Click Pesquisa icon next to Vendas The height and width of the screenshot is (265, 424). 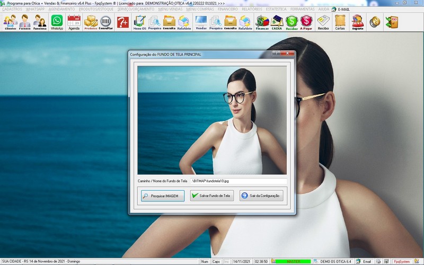216,22
